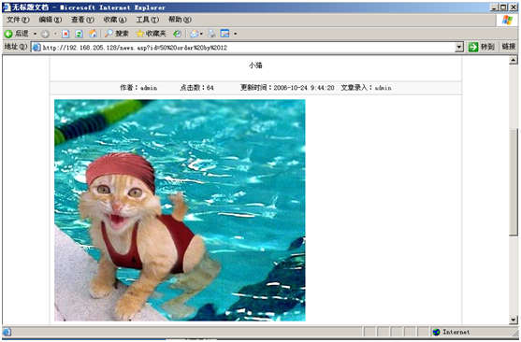Viewport: 521px width, 342px height.
Task: Click the hit count 点击数：64
Action: [196, 88]
